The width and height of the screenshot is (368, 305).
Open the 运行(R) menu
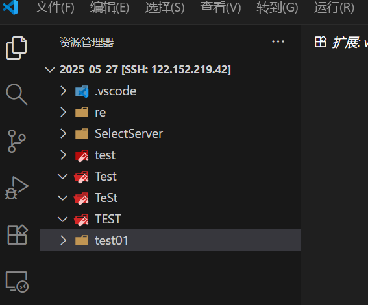pos(334,7)
